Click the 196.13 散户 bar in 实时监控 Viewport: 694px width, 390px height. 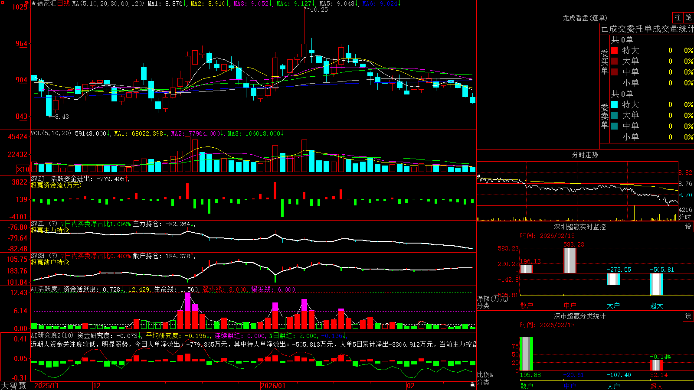(x=527, y=269)
